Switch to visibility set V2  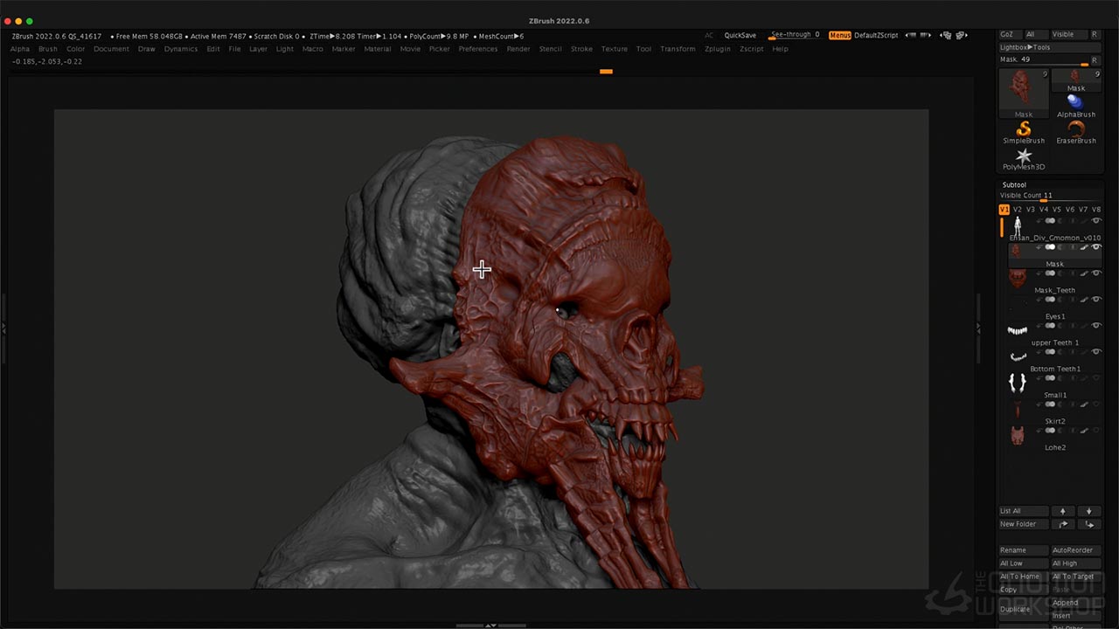(x=1017, y=210)
